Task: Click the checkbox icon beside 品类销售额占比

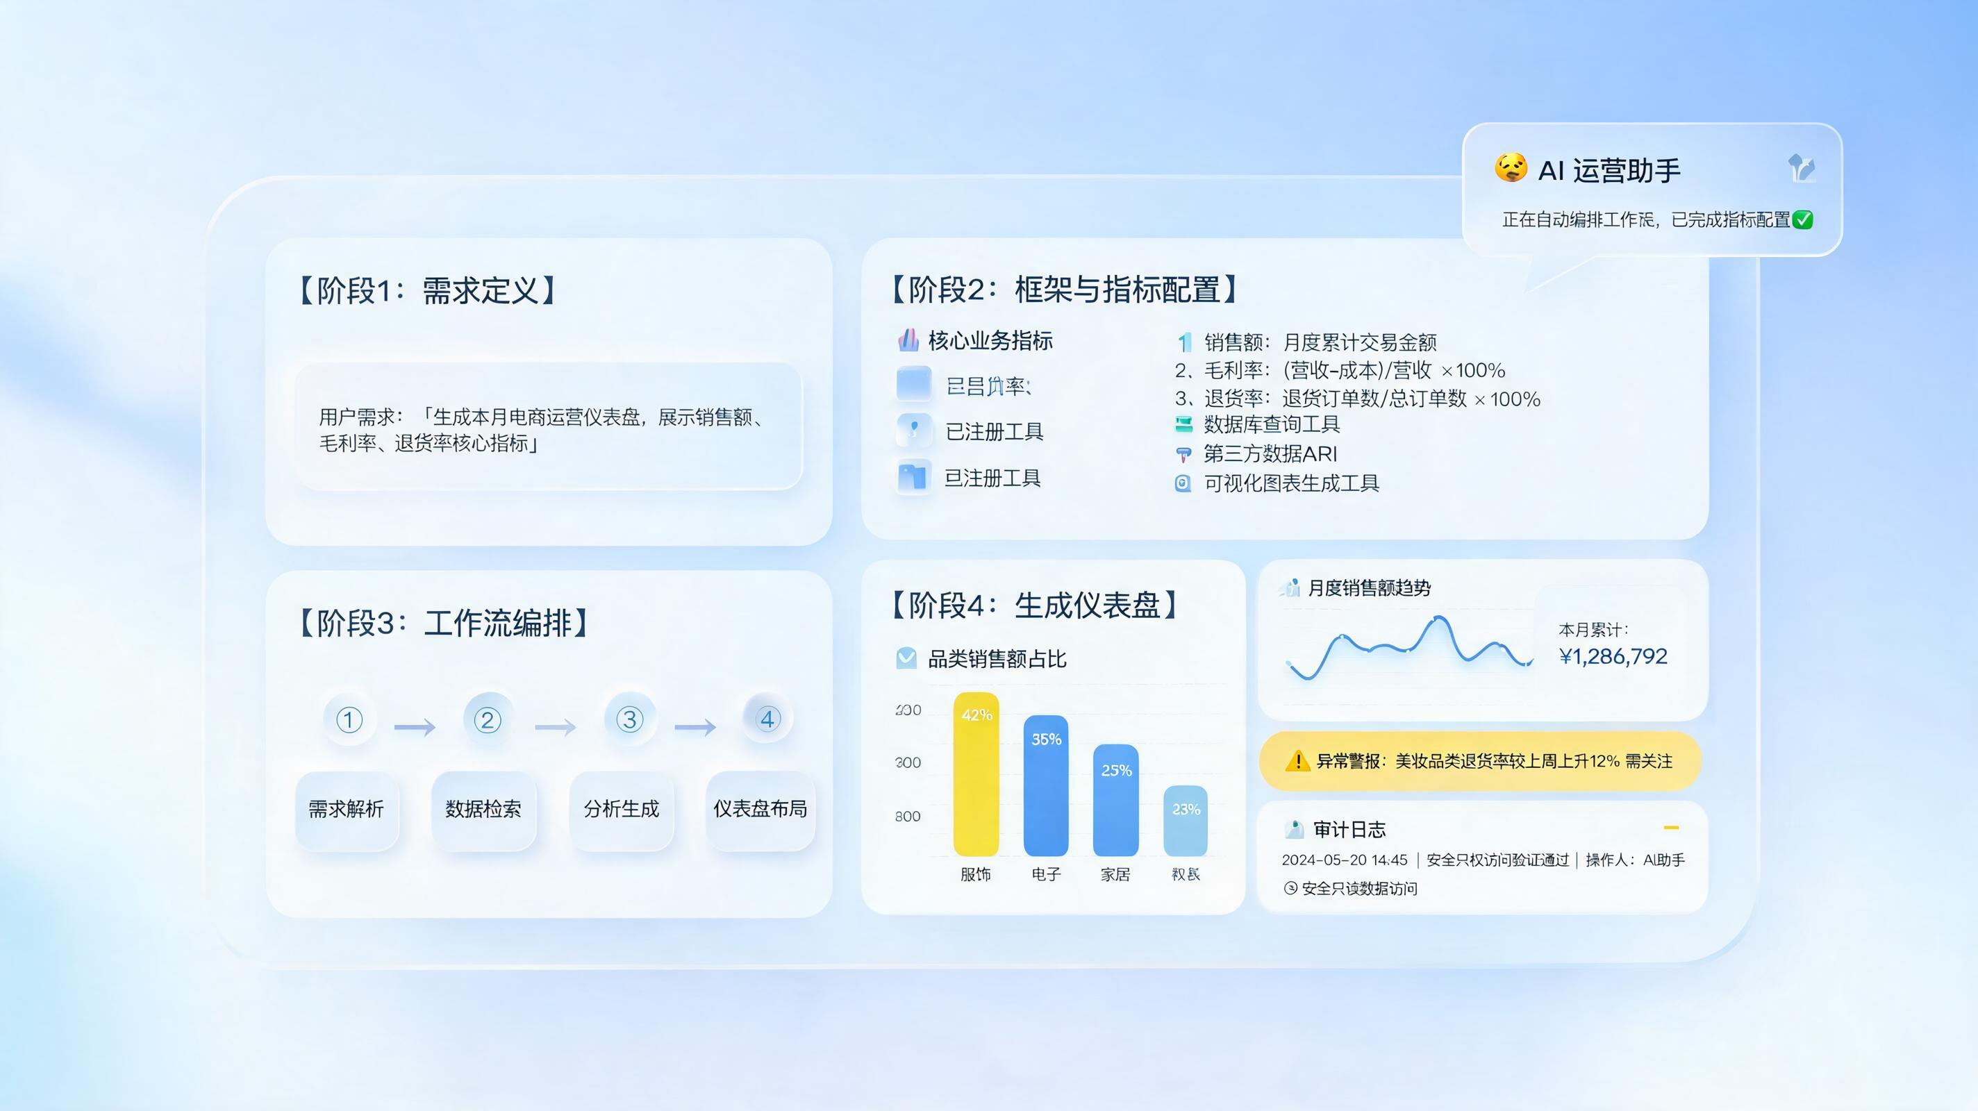Action: 907,658
